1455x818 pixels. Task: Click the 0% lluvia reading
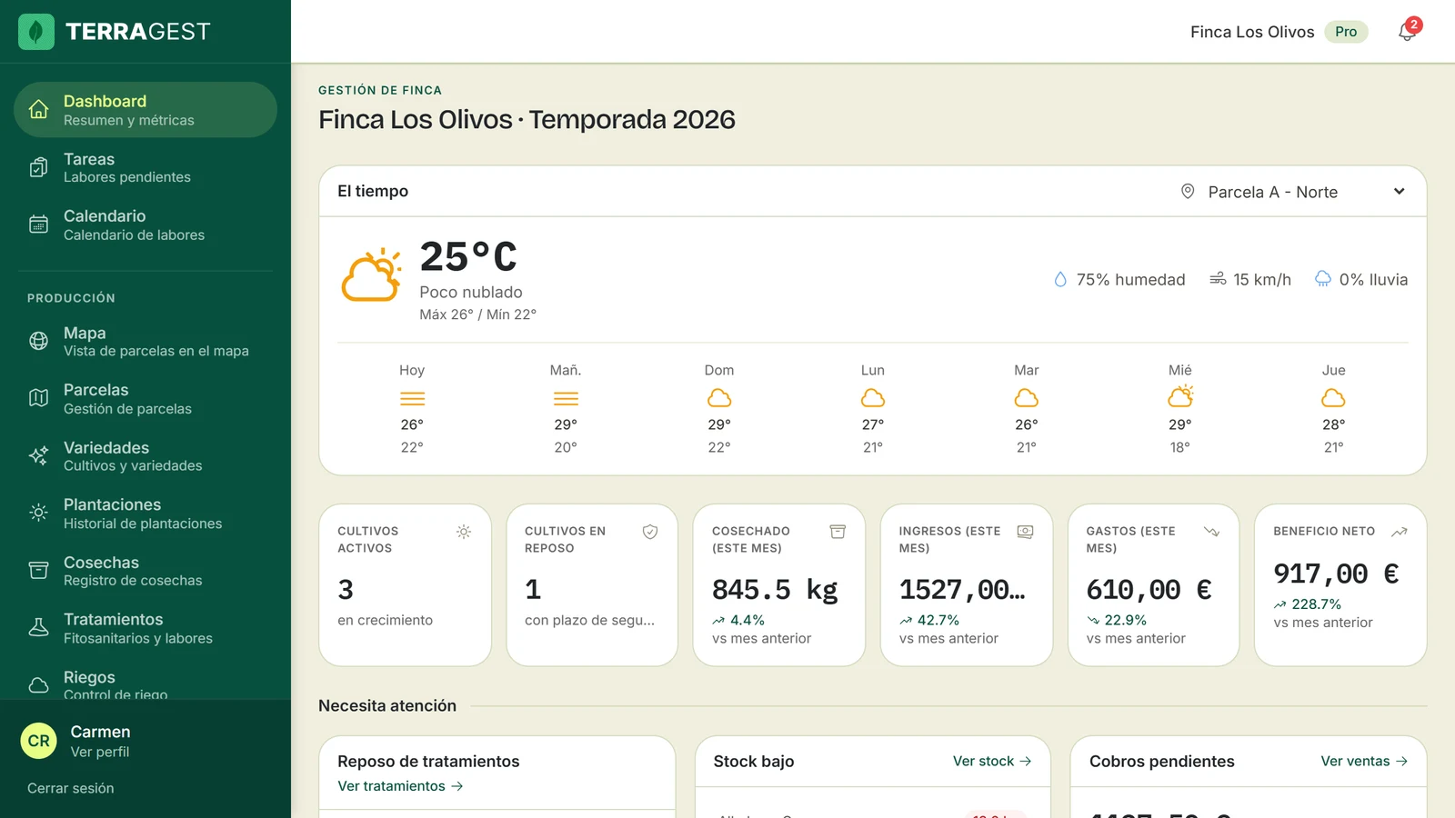coord(1361,280)
